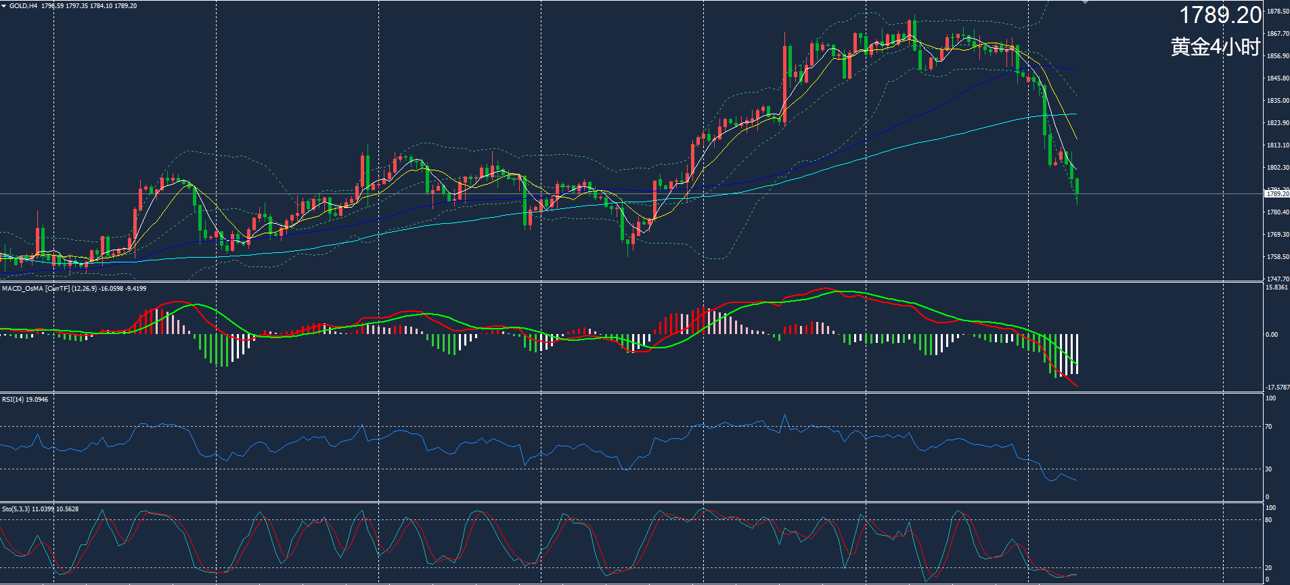Select the highlighted current price tag on the price axis
Screen dimensions: 1290x585
pyautogui.click(x=1277, y=194)
